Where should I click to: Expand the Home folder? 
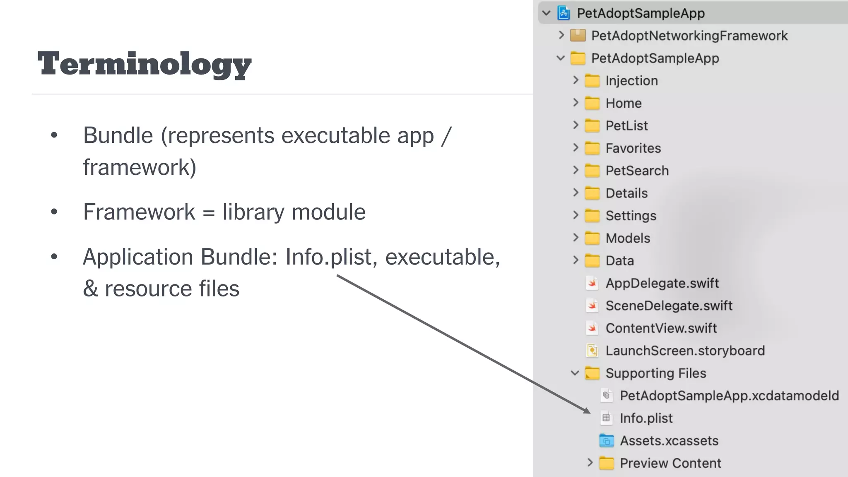576,102
